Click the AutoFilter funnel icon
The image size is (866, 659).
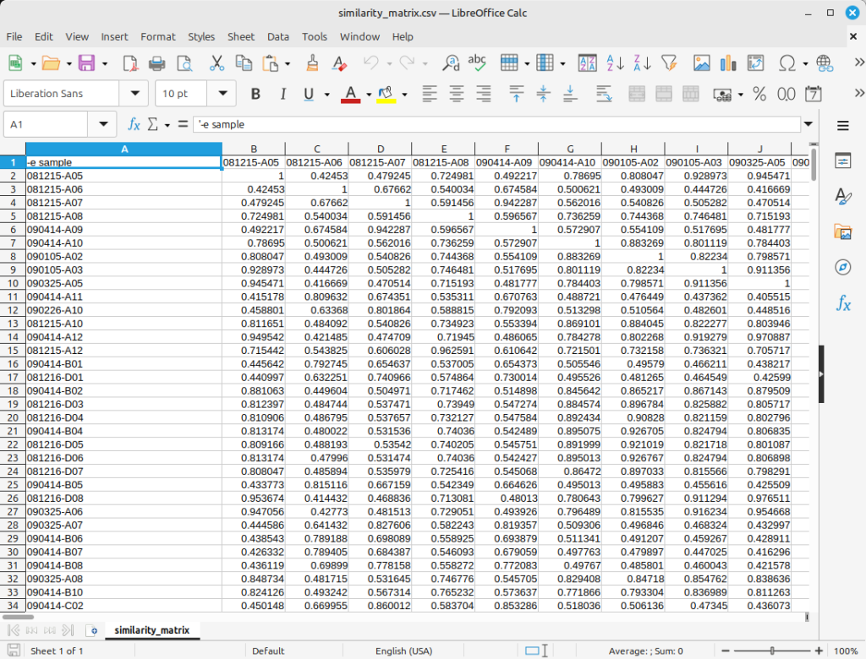[668, 63]
